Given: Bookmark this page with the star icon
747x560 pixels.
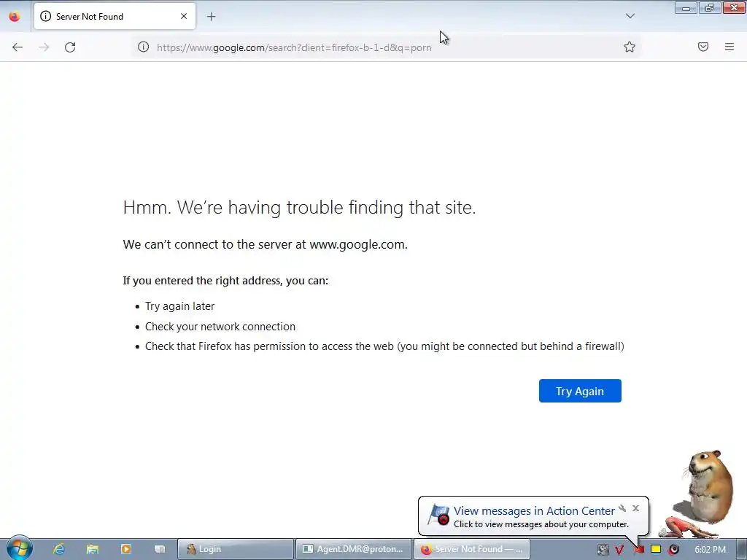Looking at the screenshot, I should (630, 47).
